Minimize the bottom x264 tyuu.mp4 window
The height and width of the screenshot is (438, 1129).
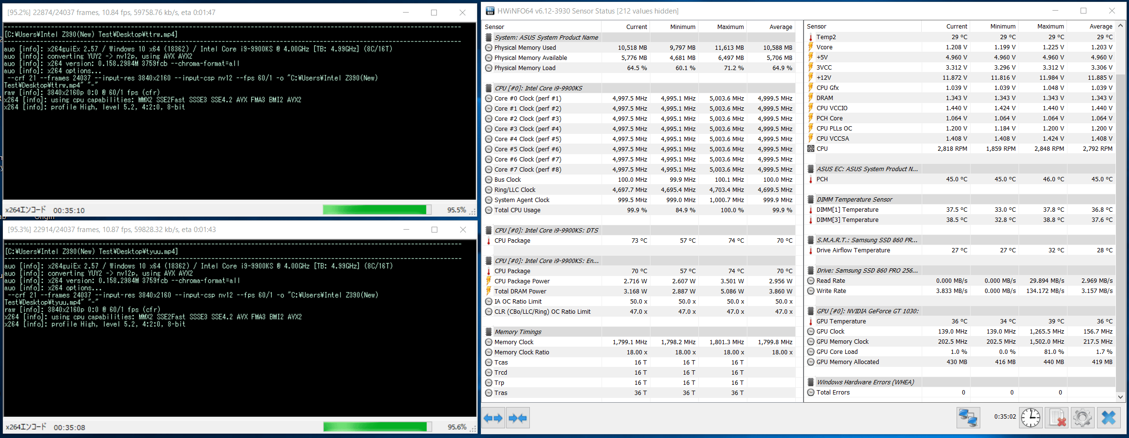coord(406,230)
